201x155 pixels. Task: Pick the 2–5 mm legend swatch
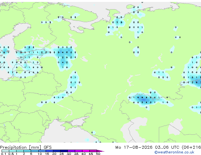coord(27,151)
